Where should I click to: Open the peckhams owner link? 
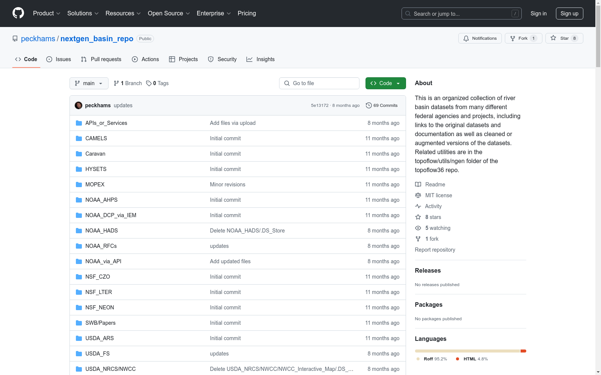point(38,39)
